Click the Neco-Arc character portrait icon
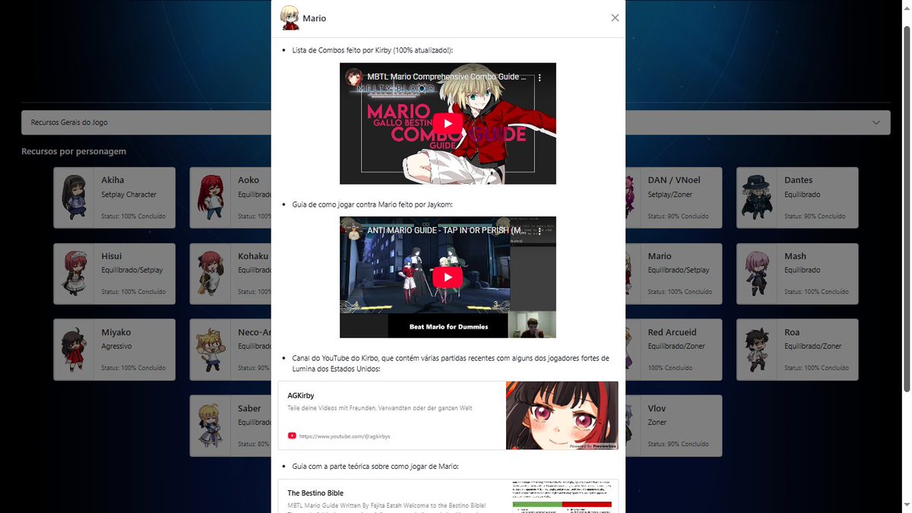Viewport: 912px width, 513px height. [x=210, y=349]
